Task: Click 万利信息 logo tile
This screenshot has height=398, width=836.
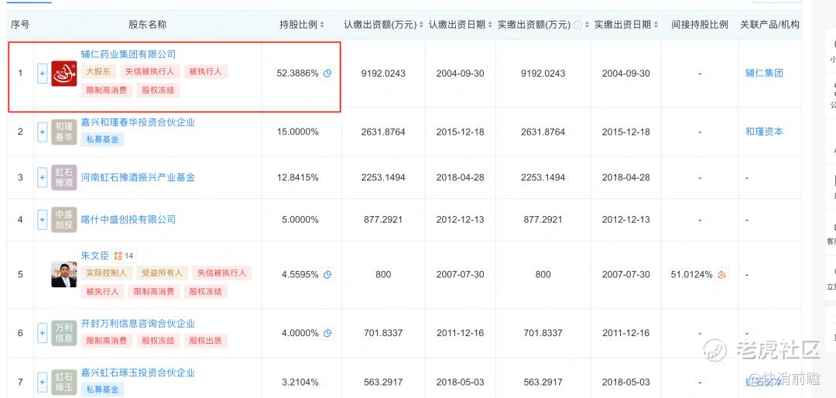Action: pyautogui.click(x=64, y=333)
